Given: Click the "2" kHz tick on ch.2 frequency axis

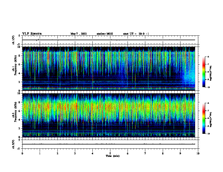Looking at the screenshot, I should coord(20,128).
